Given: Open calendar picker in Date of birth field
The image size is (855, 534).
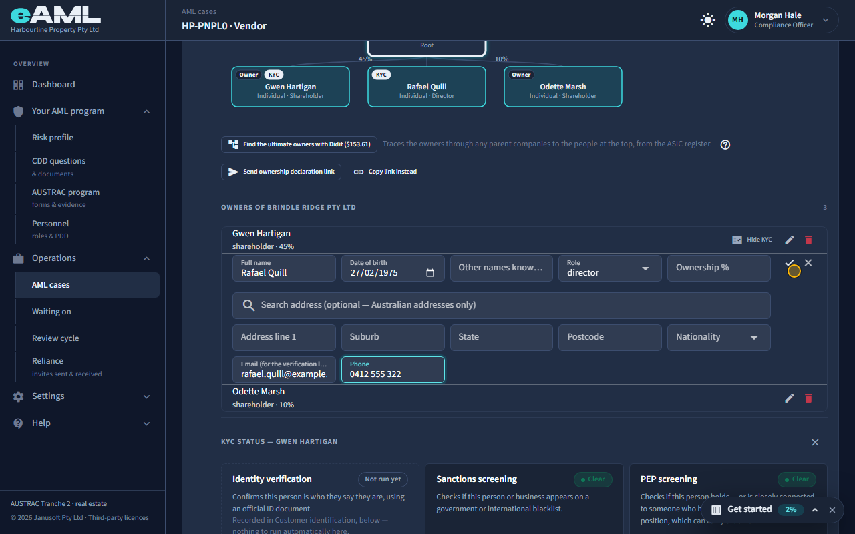Looking at the screenshot, I should tap(430, 273).
